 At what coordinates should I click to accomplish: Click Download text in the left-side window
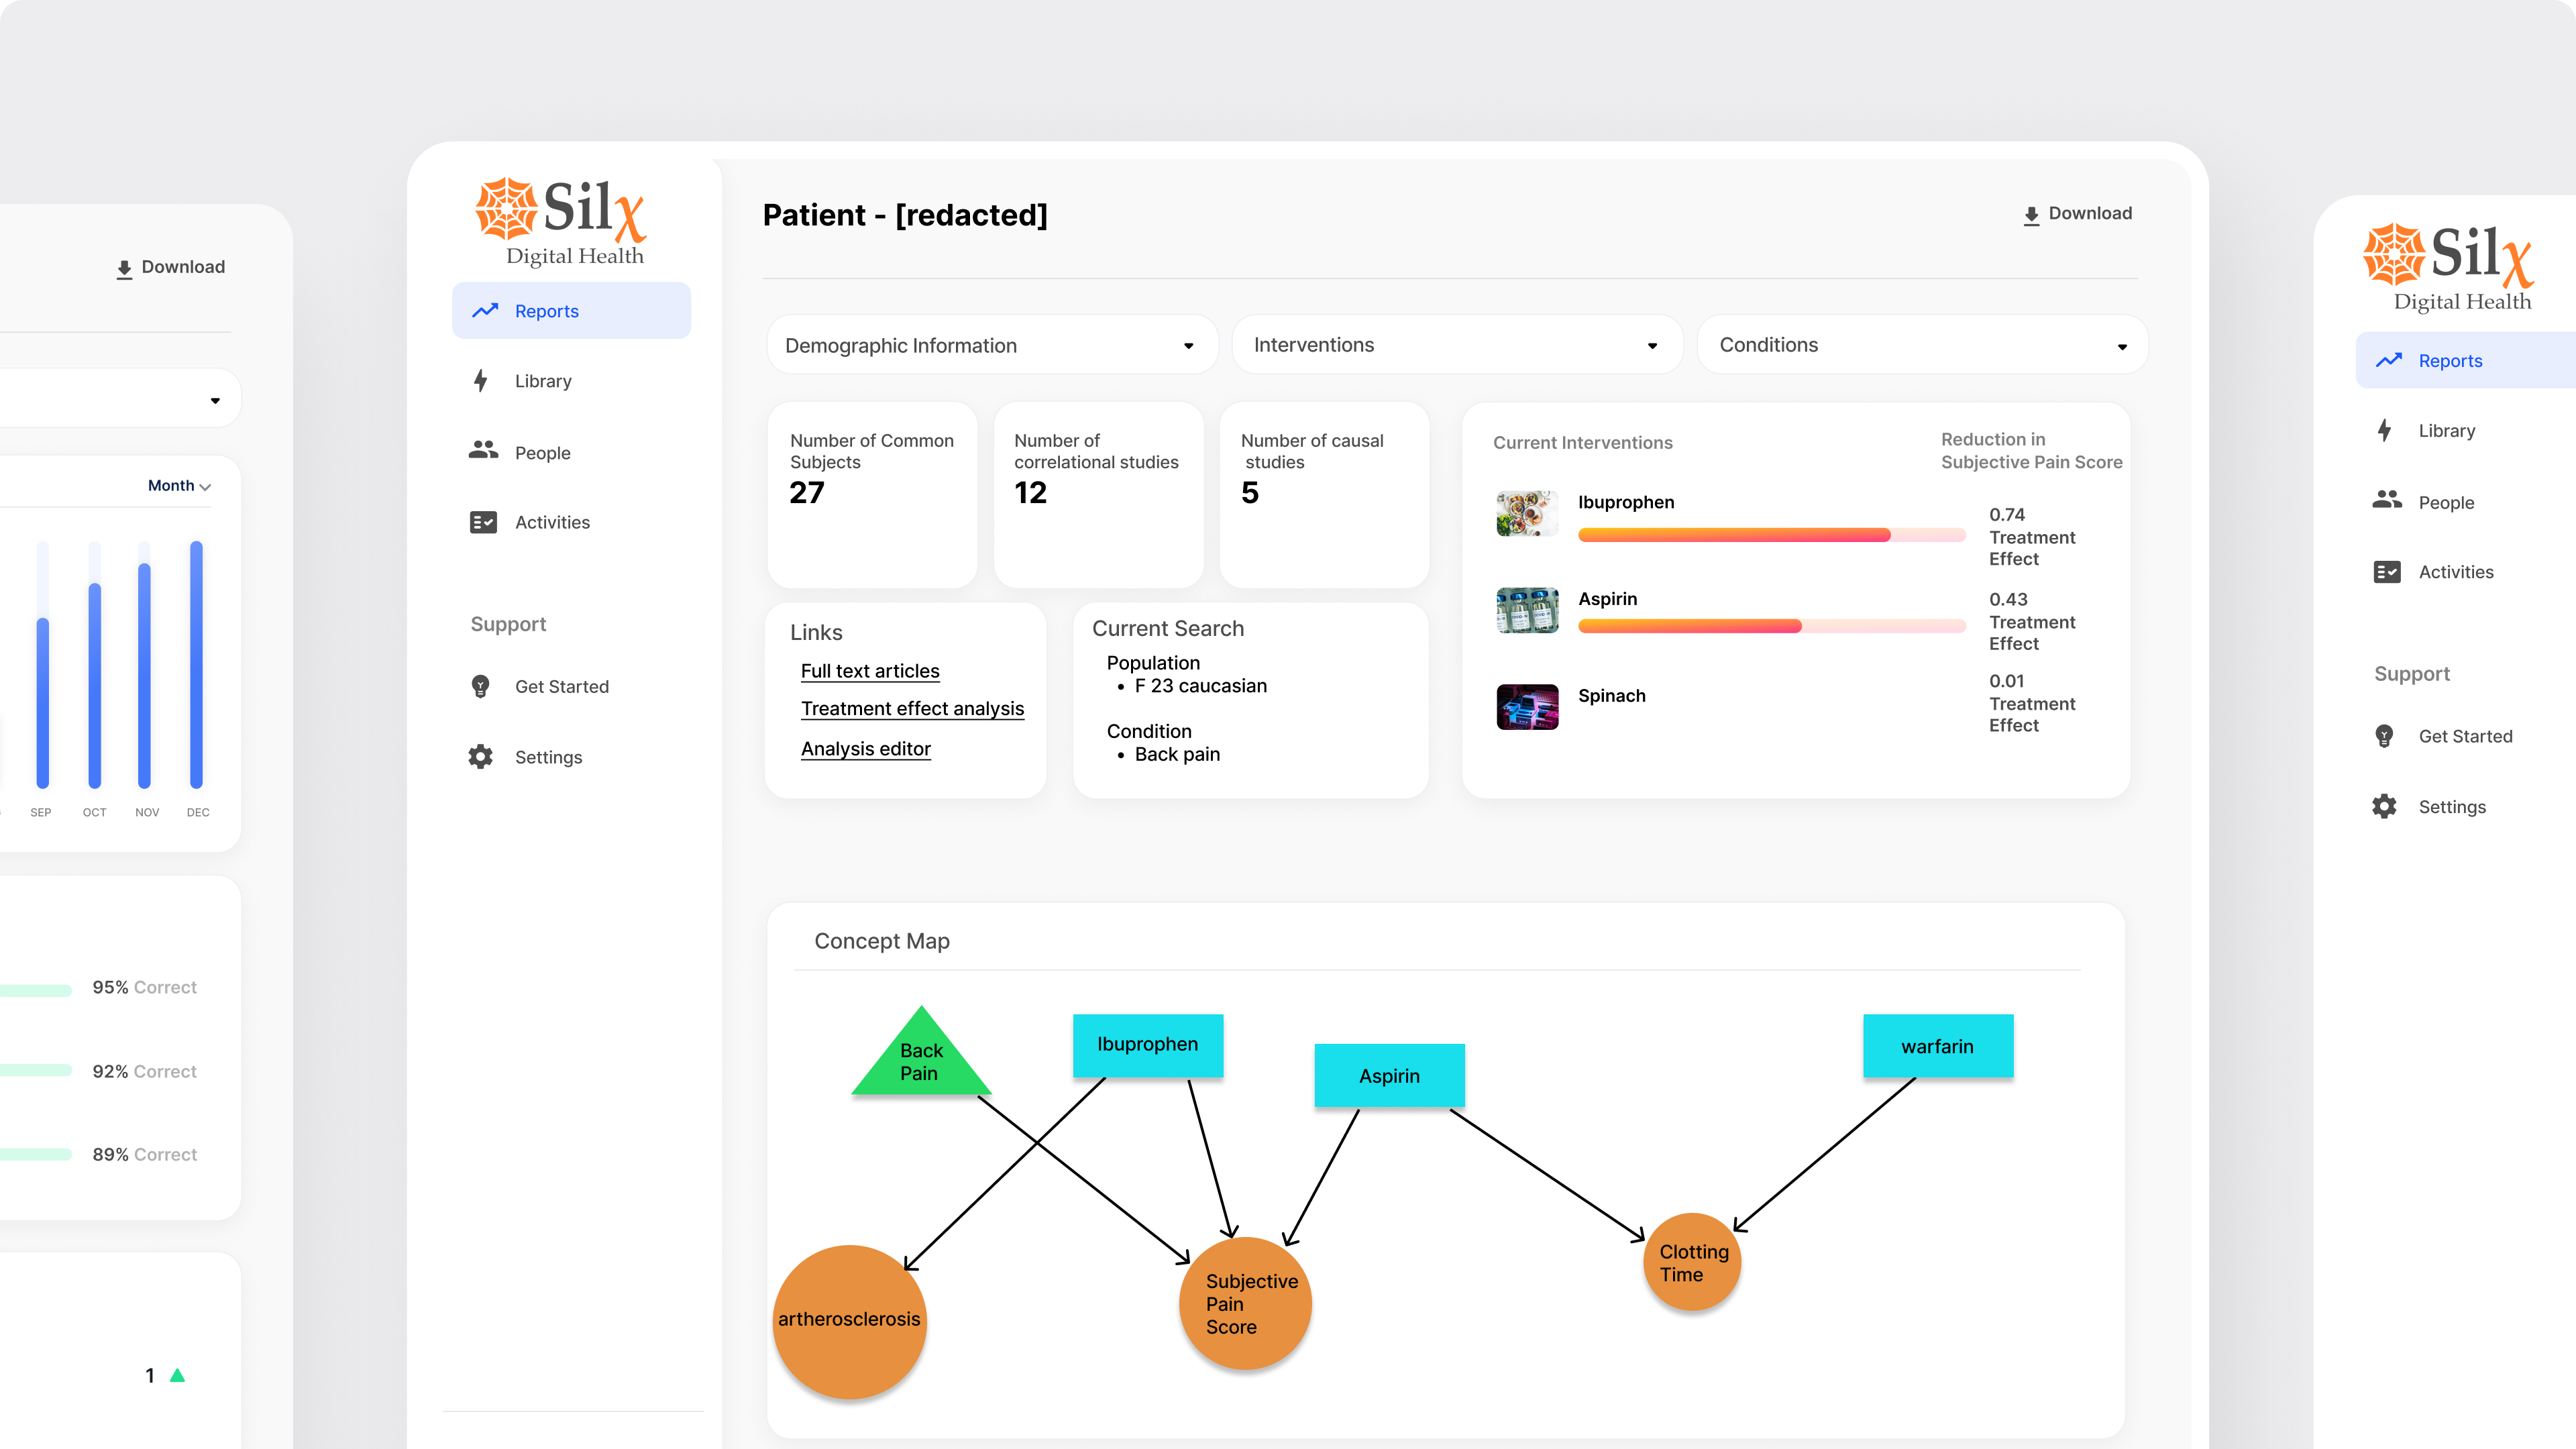(183, 267)
